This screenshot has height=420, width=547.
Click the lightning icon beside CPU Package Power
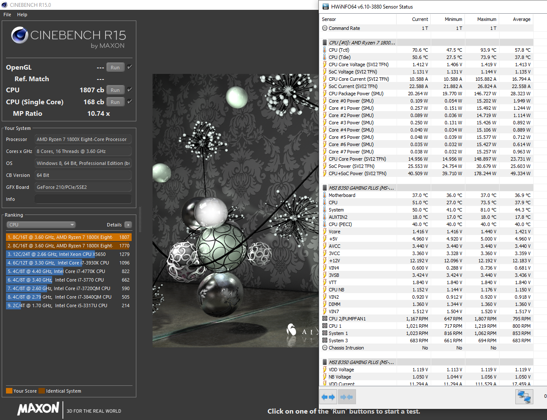(x=325, y=94)
